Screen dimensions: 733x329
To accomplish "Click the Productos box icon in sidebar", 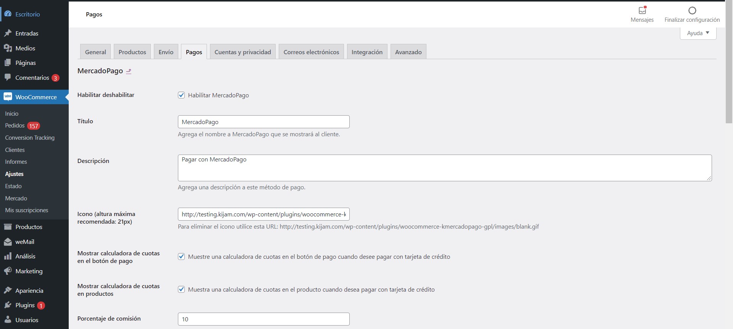I will click(x=8, y=227).
